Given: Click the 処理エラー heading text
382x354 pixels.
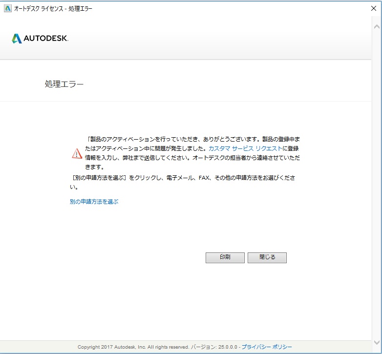Looking at the screenshot, I should tap(64, 84).
